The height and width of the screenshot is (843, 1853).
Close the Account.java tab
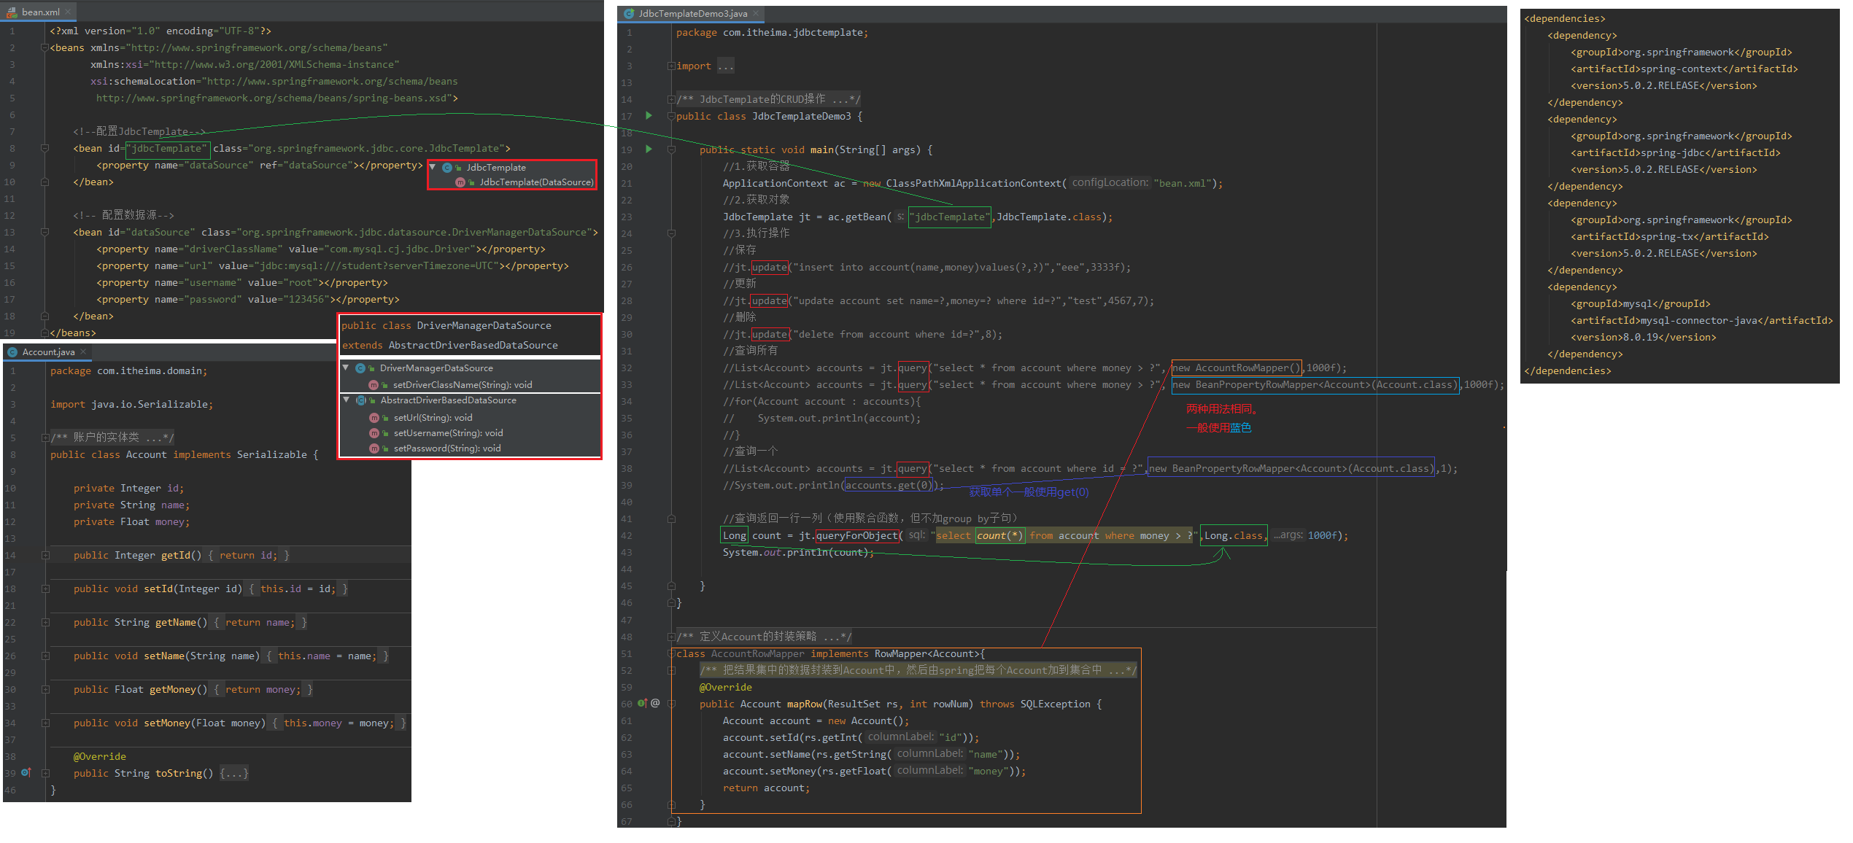click(83, 352)
